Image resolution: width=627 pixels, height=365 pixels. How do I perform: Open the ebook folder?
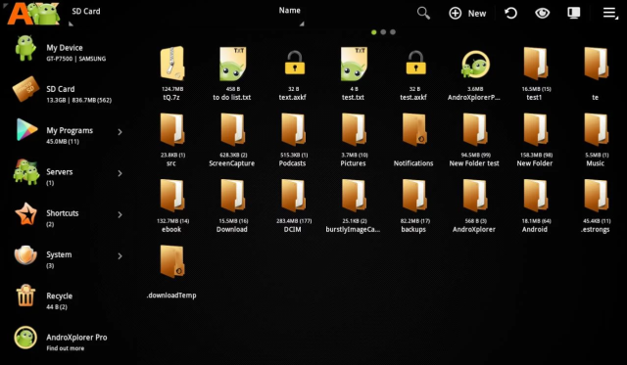click(171, 205)
